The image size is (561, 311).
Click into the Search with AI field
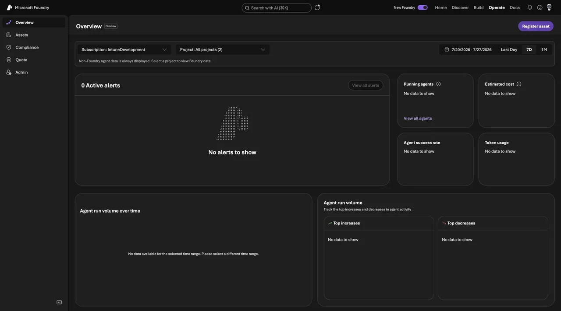(x=277, y=8)
